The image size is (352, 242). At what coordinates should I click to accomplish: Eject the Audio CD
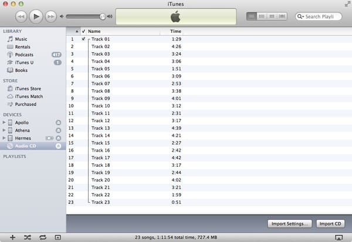click(x=58, y=146)
